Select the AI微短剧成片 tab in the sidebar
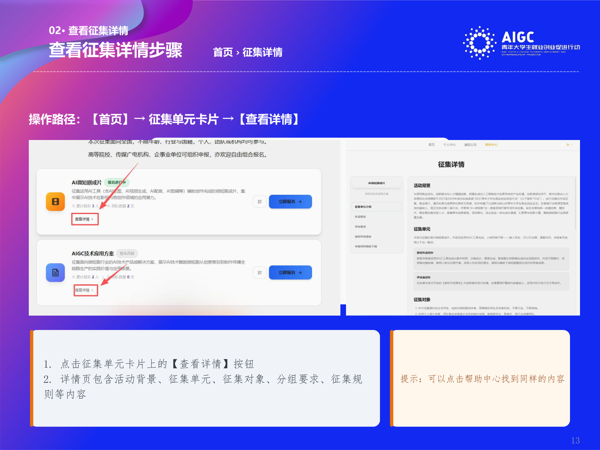The image size is (600, 450). tap(376, 183)
